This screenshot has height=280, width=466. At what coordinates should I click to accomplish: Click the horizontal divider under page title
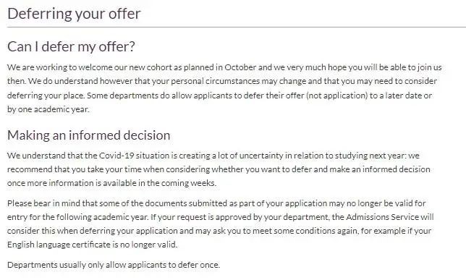click(x=237, y=27)
